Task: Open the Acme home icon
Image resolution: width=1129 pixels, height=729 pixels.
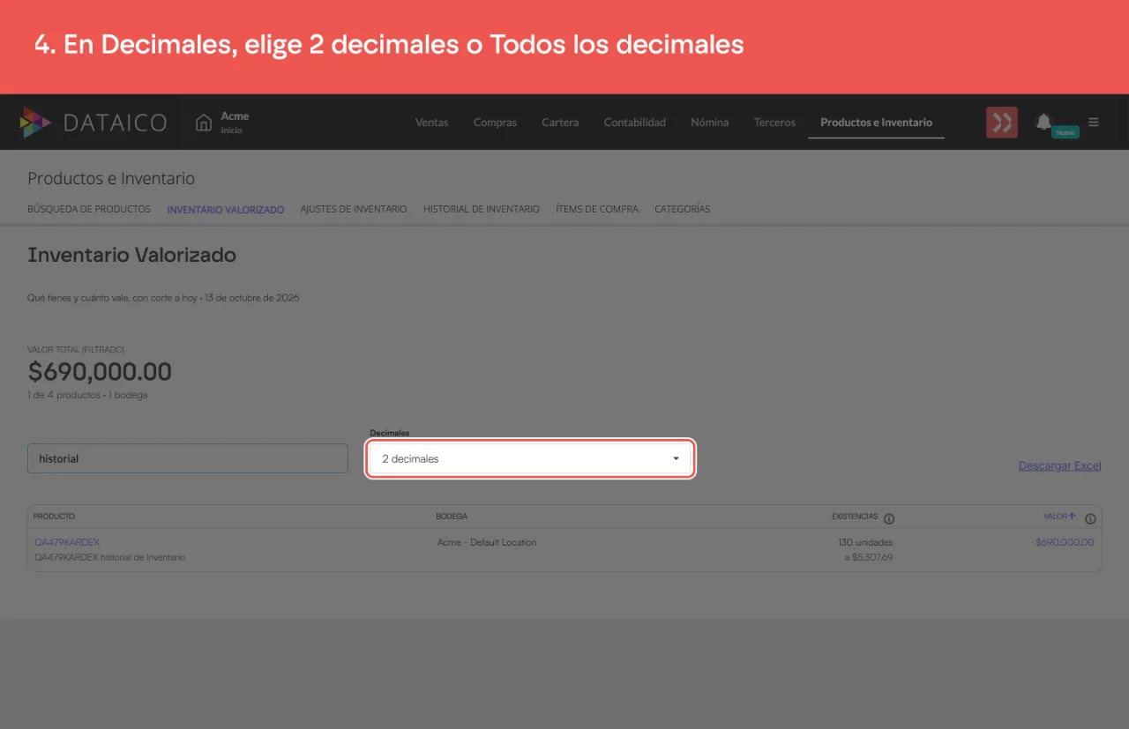Action: point(204,123)
